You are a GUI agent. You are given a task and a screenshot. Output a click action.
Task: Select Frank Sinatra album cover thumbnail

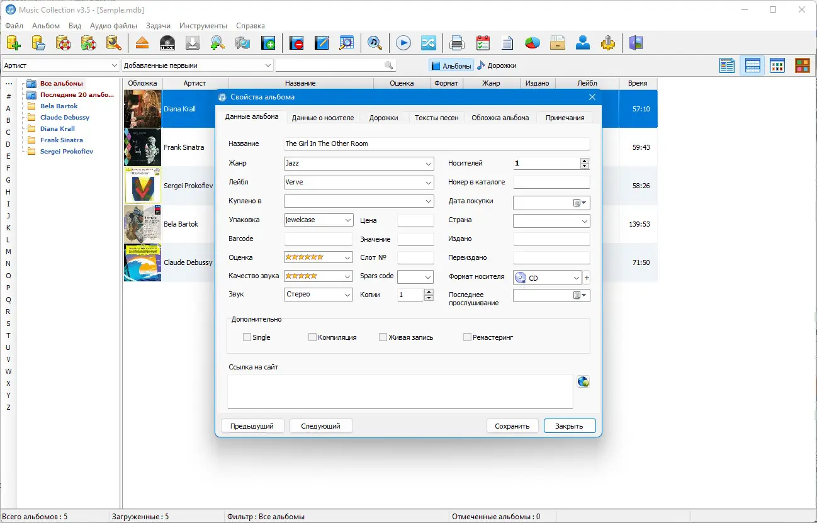[142, 147]
